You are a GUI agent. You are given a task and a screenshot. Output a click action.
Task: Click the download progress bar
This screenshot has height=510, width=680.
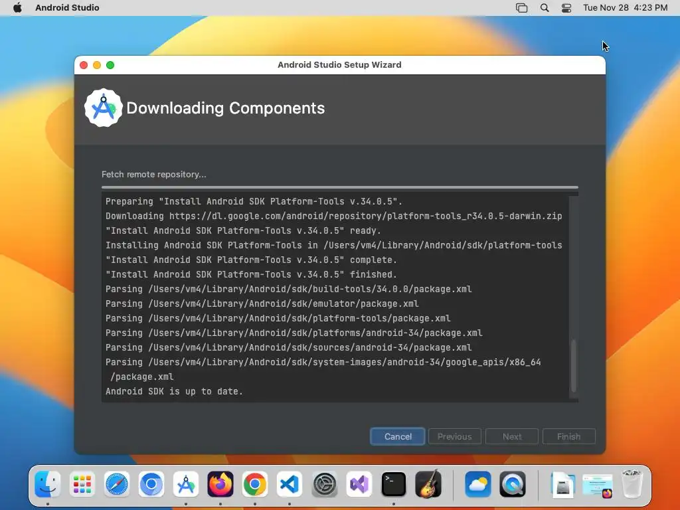tap(339, 187)
